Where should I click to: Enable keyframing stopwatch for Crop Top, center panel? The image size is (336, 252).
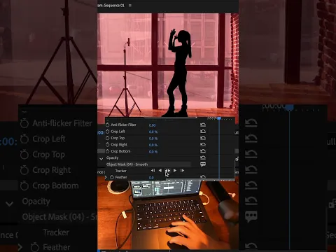click(107, 138)
